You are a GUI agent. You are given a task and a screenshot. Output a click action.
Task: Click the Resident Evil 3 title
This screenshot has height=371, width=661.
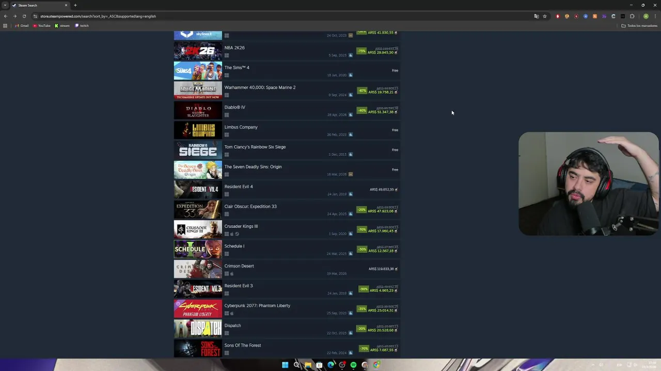click(239, 286)
